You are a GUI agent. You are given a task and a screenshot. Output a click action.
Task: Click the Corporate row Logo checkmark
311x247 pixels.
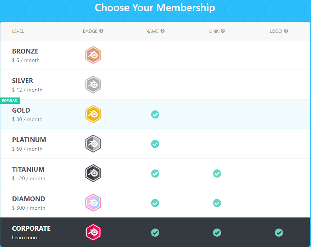pyautogui.click(x=279, y=233)
